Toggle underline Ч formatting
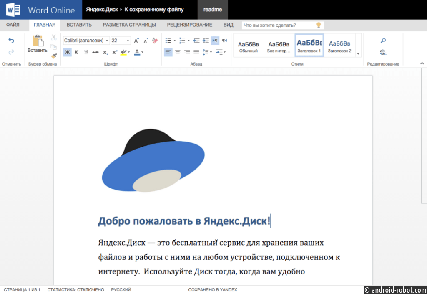 click(x=86, y=52)
